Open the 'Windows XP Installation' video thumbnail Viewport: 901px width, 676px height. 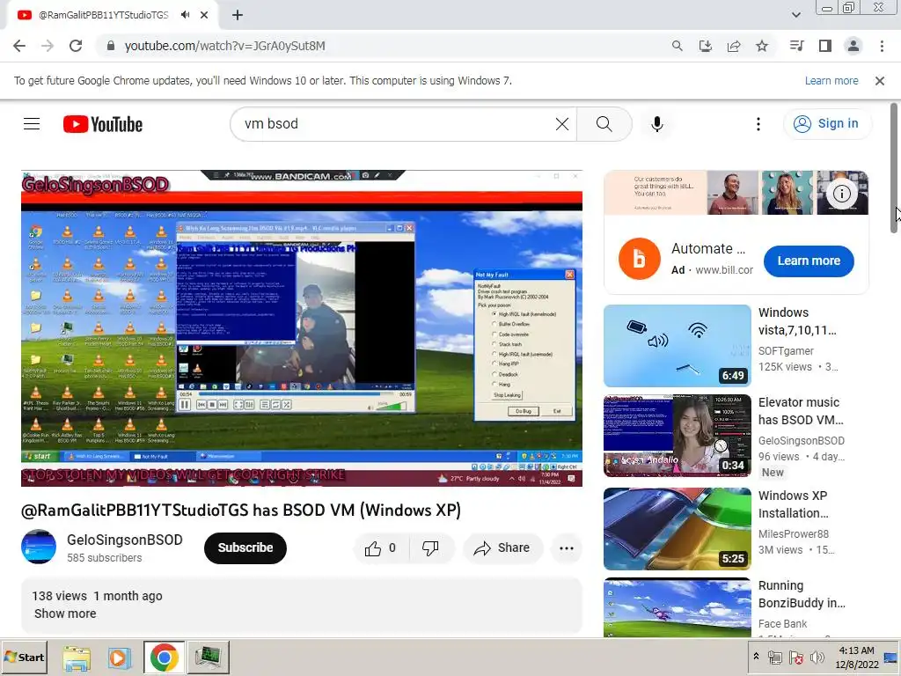point(677,529)
